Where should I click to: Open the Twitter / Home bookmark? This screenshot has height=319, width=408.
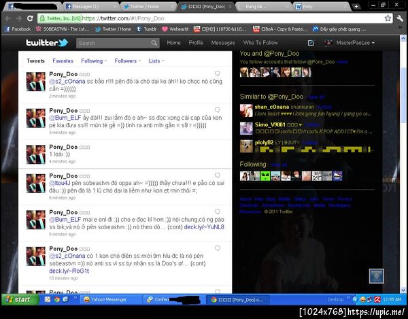coord(113,29)
